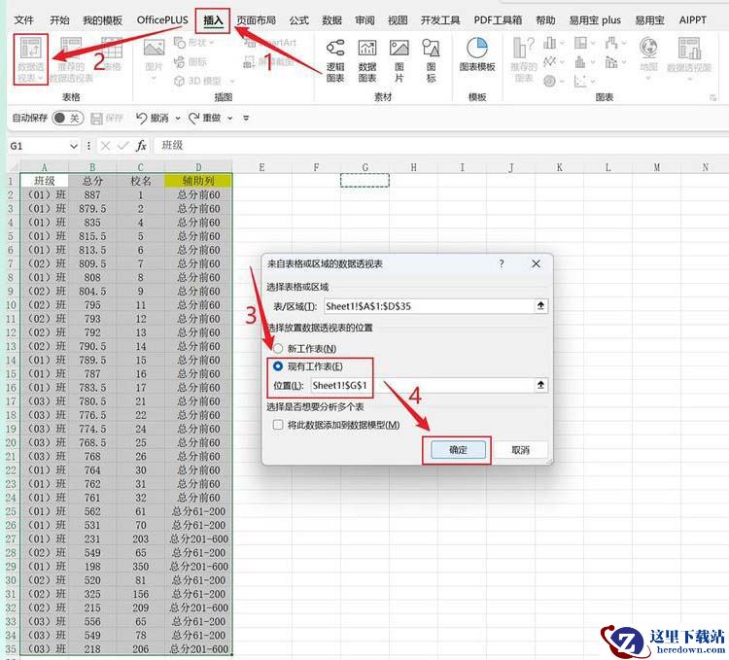Close the PivotTable dialog

(x=536, y=264)
